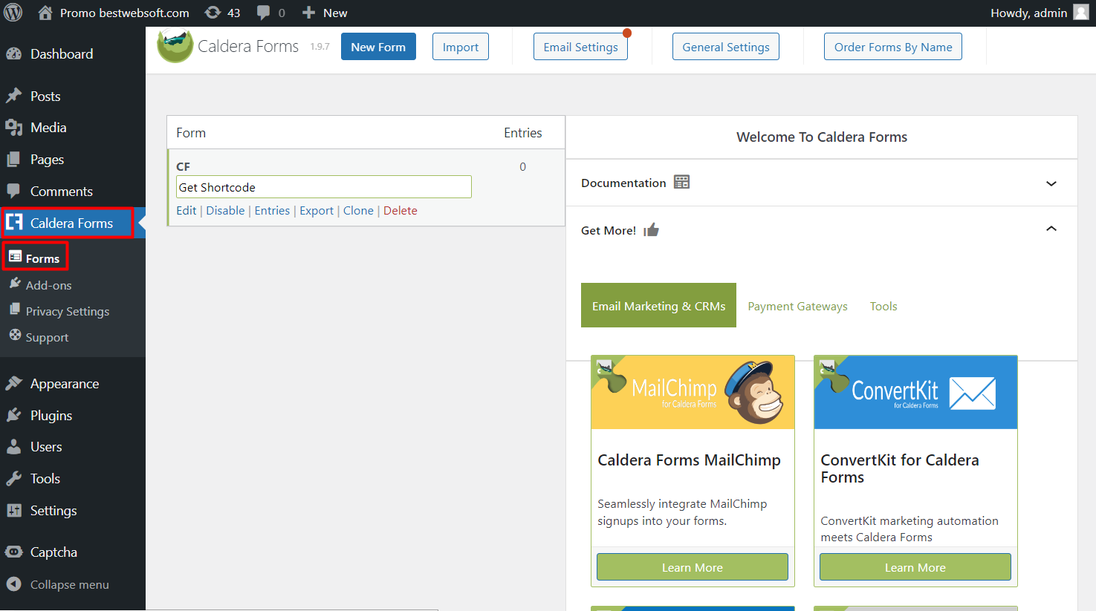This screenshot has width=1096, height=611.
Task: Click Learn More under Caldera Forms MailChimp
Action: click(x=693, y=567)
